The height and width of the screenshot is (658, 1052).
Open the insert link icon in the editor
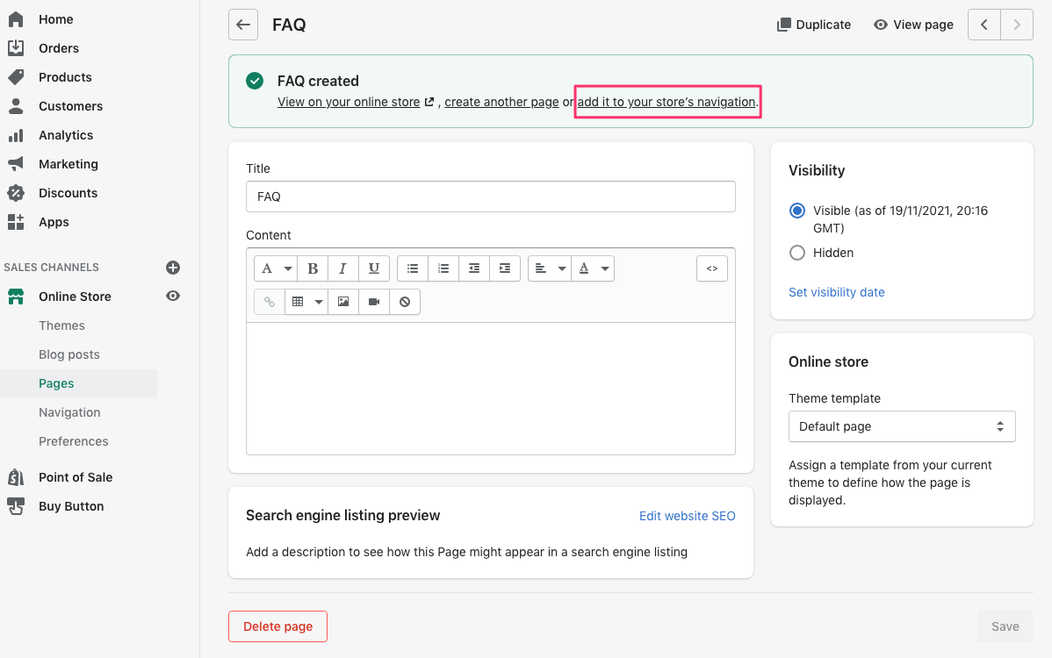[x=268, y=301]
